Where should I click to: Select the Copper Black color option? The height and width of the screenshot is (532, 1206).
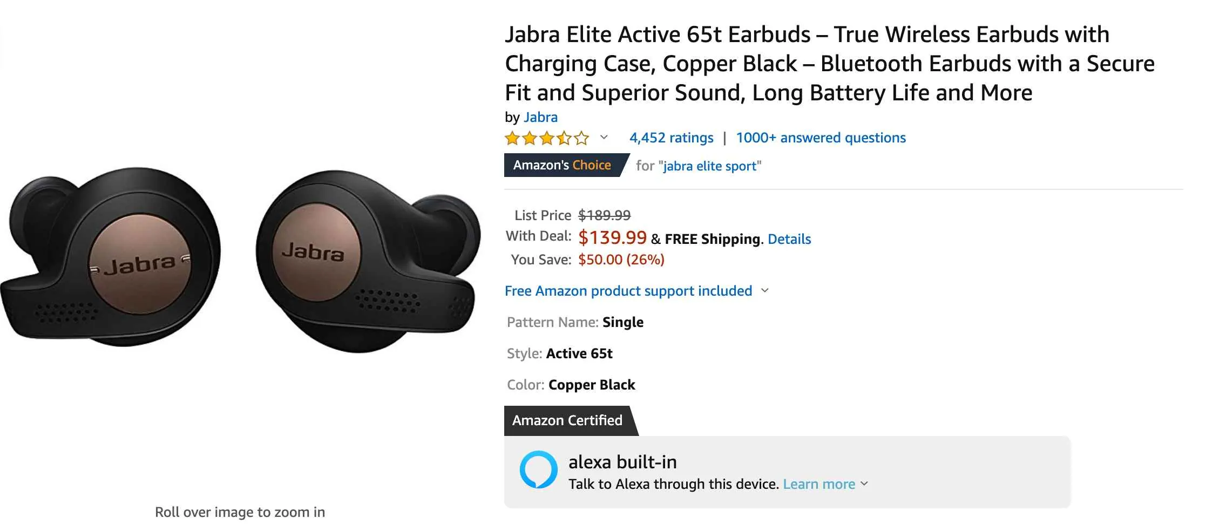pyautogui.click(x=591, y=385)
